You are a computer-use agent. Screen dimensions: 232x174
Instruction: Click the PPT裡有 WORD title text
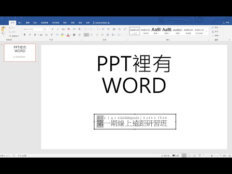[x=134, y=74]
